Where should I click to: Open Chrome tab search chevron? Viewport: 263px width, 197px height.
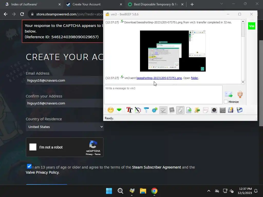point(222,4)
